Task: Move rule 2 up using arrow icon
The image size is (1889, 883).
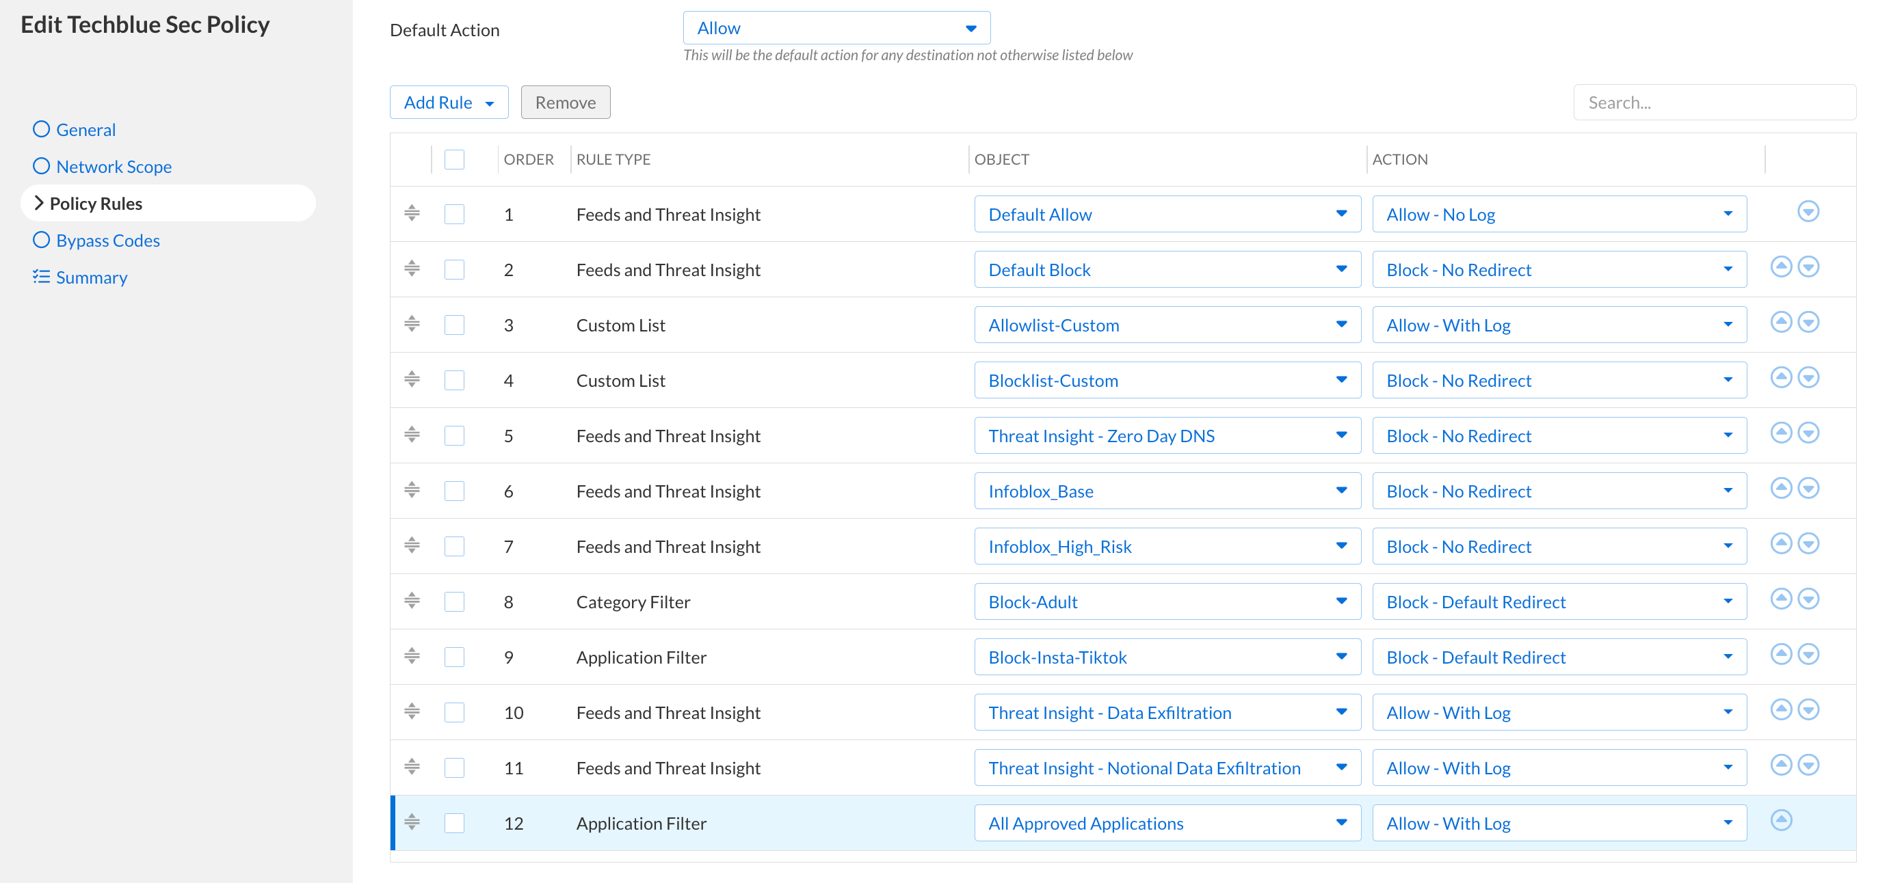Action: [1780, 267]
